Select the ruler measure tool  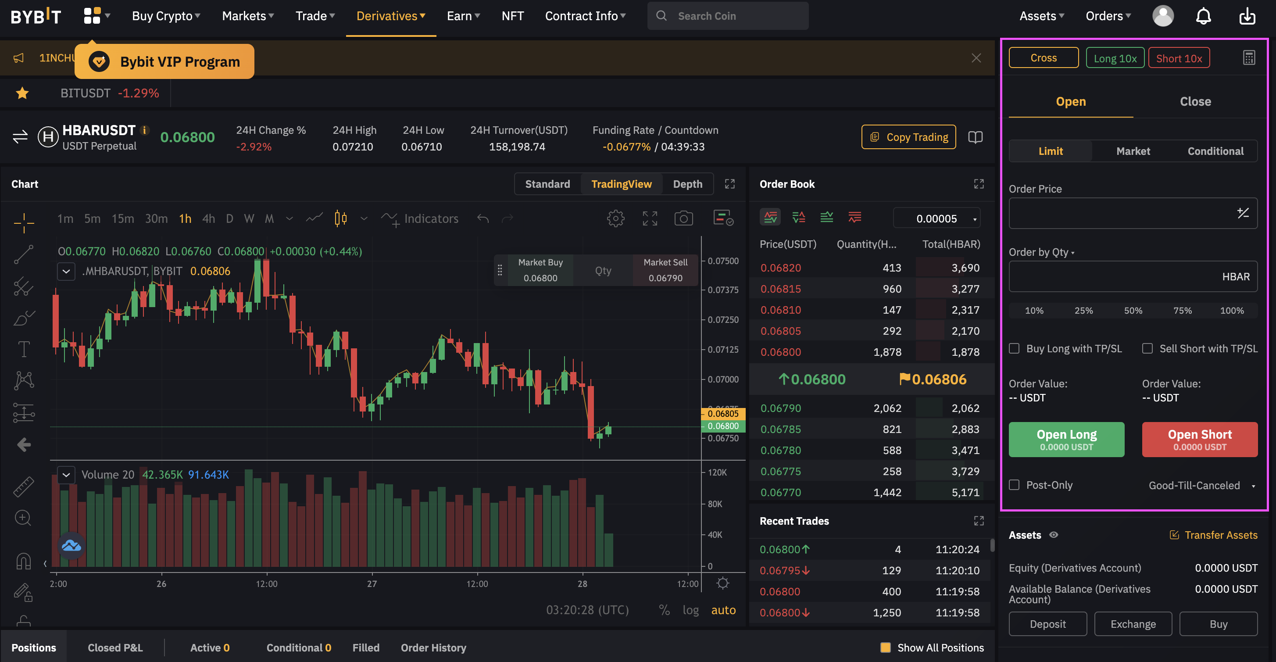[x=24, y=487]
